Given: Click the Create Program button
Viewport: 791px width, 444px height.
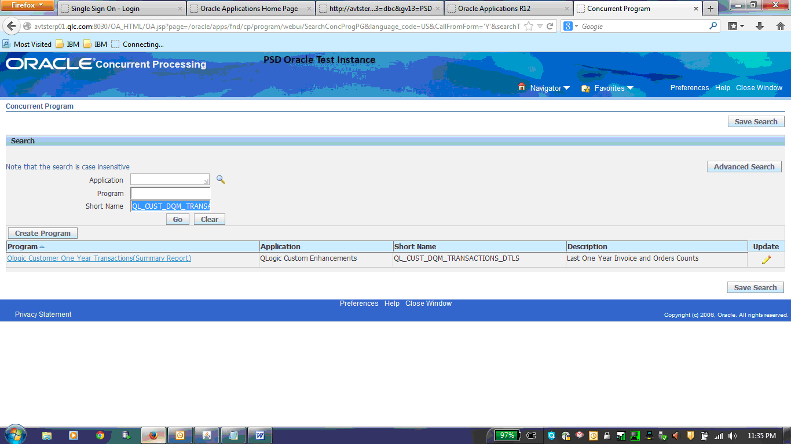Looking at the screenshot, I should coord(43,234).
